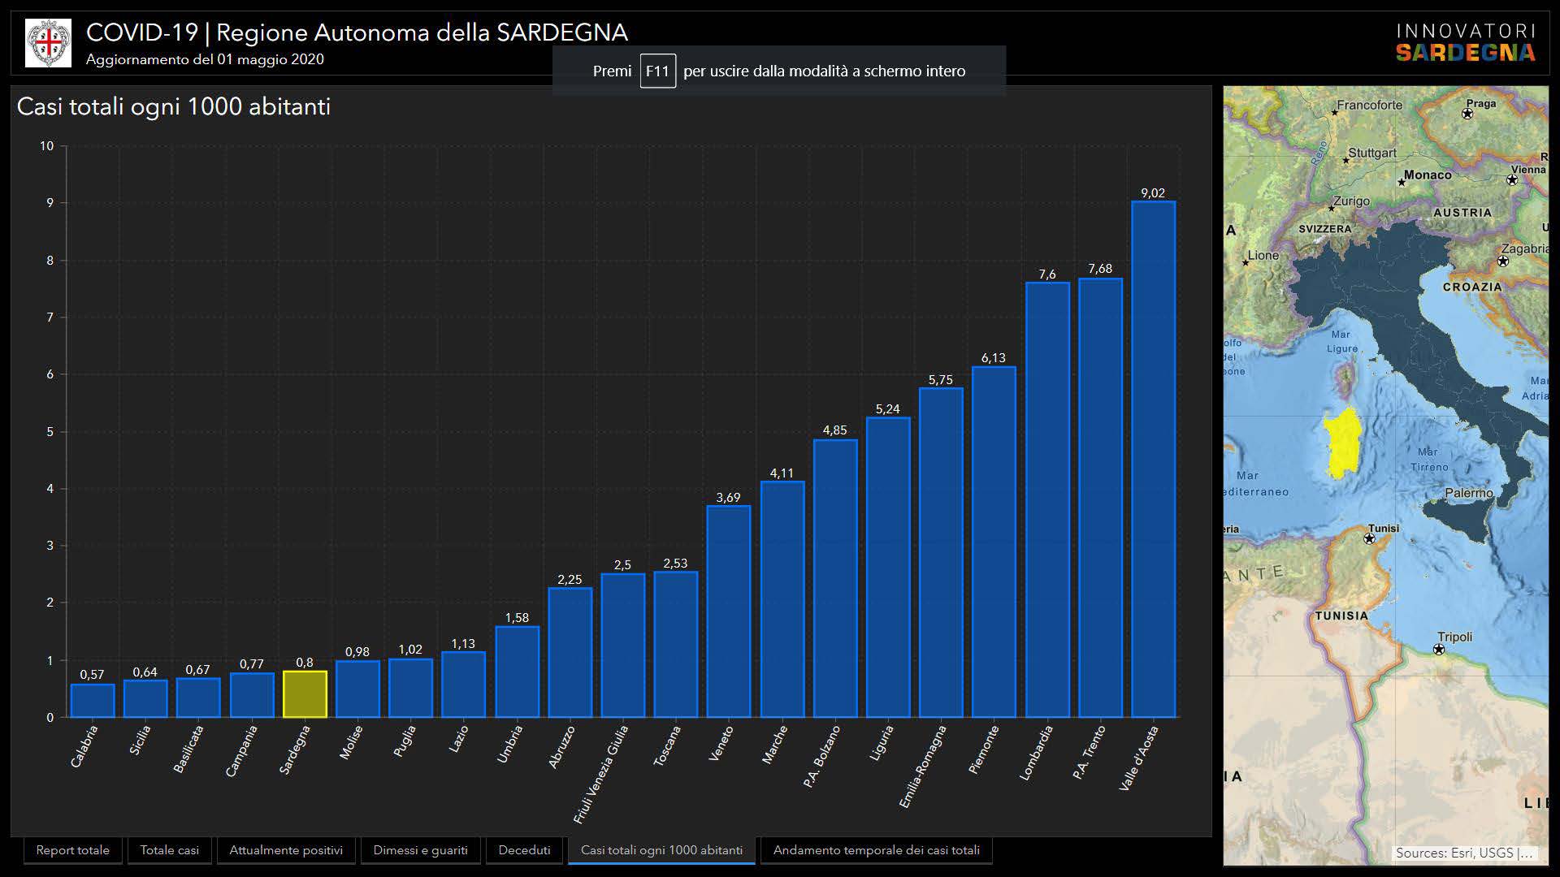Click the Tripoli capital star marker

pos(1439,649)
